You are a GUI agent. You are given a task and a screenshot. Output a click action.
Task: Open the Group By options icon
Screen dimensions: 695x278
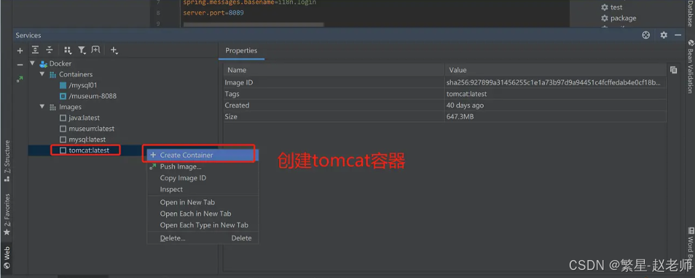[x=68, y=50]
